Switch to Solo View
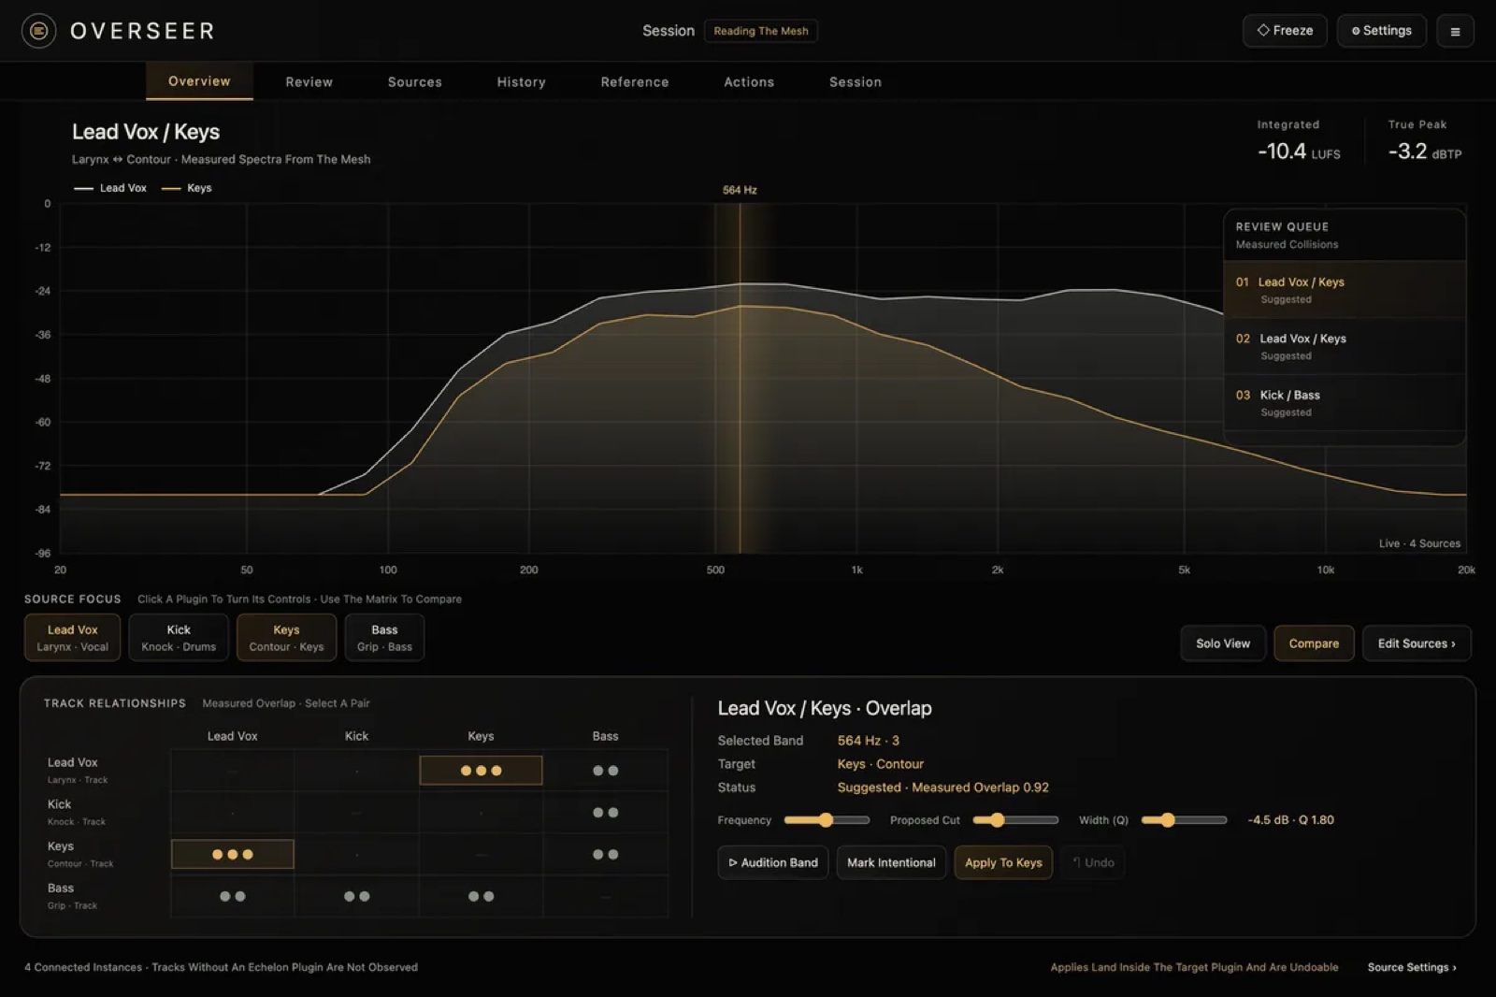Screen dimensions: 1496x997 1223,643
